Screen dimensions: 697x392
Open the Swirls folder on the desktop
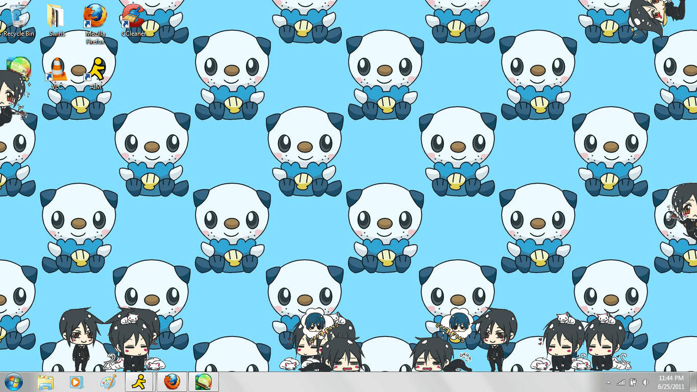(57, 21)
